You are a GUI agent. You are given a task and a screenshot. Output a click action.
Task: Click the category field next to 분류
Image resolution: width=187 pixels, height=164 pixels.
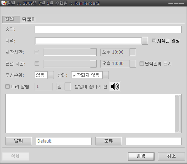pyautogui.click(x=153, y=141)
